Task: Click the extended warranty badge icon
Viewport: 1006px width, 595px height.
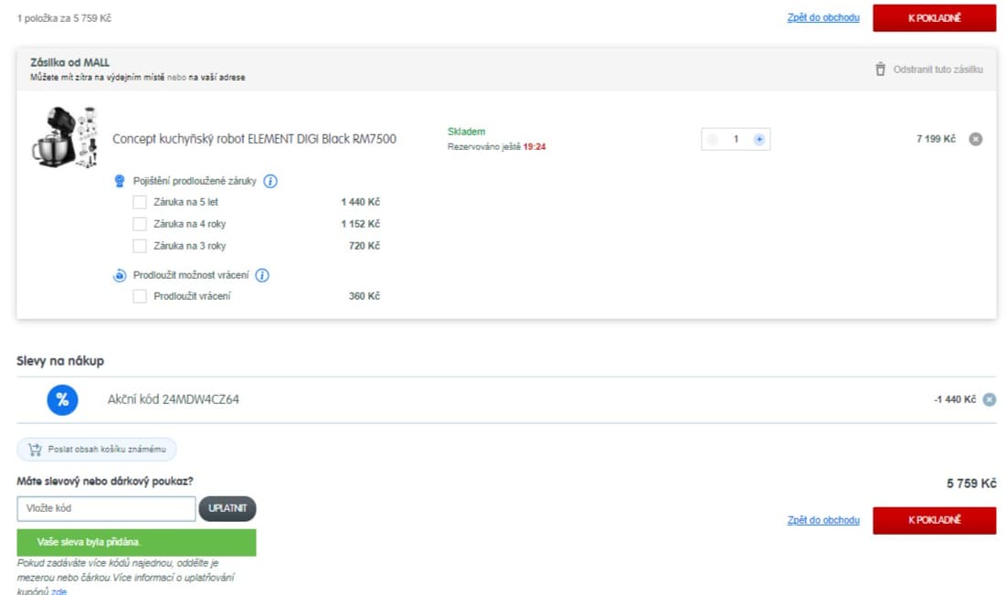Action: (x=120, y=181)
